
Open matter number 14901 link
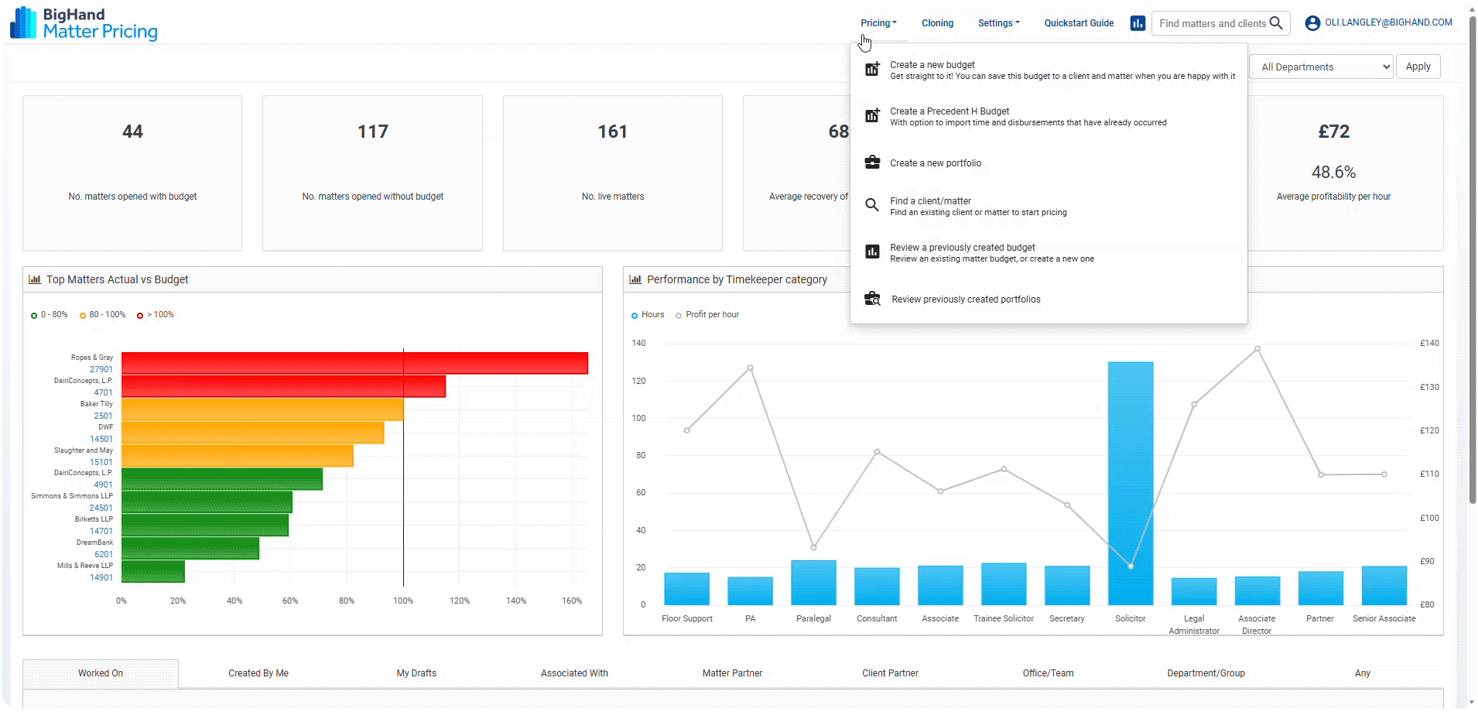[x=101, y=577]
